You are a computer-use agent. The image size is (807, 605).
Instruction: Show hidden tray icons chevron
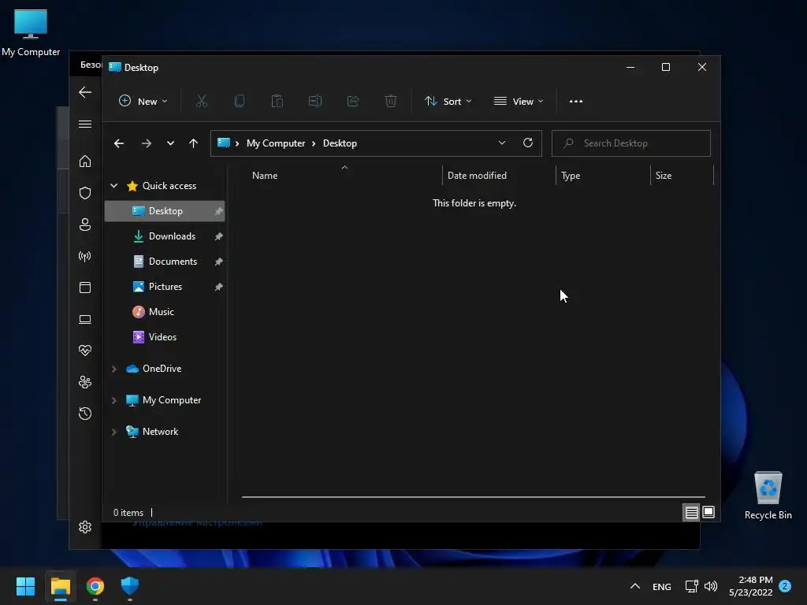point(635,586)
